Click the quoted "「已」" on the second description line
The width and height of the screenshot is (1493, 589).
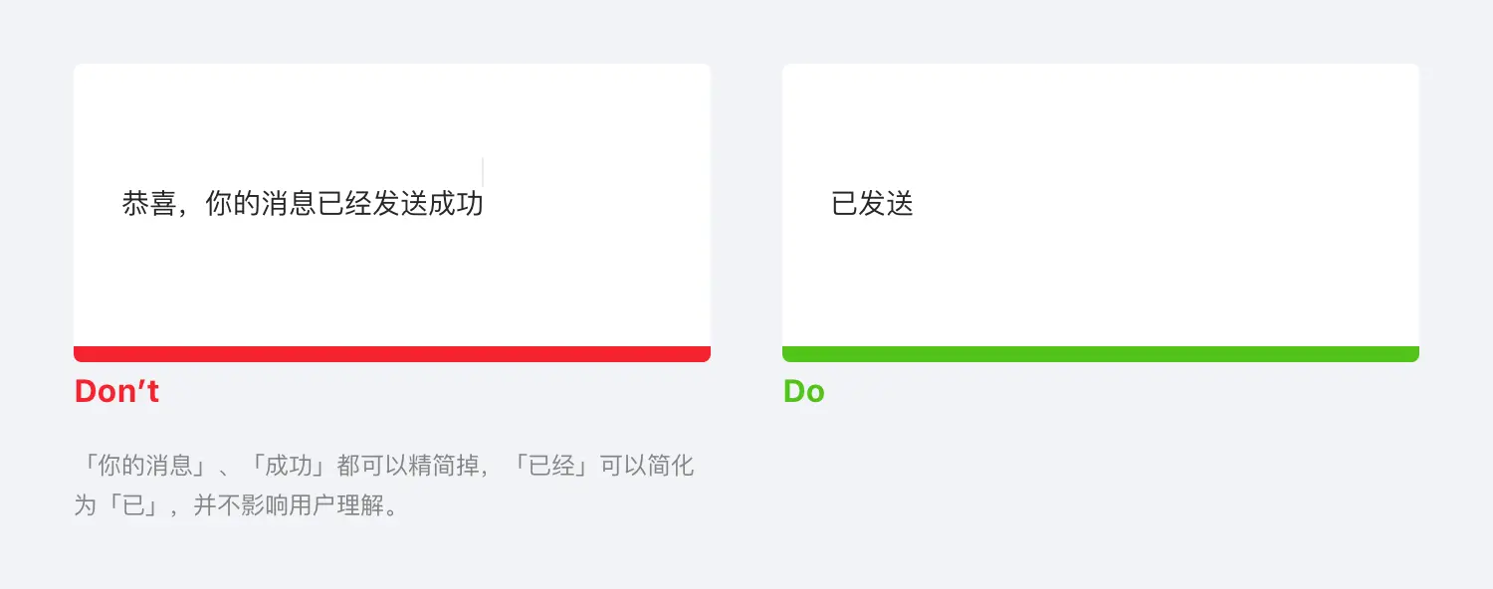[x=133, y=505]
